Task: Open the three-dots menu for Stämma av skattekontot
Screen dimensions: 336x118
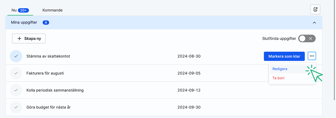Action: tap(312, 56)
